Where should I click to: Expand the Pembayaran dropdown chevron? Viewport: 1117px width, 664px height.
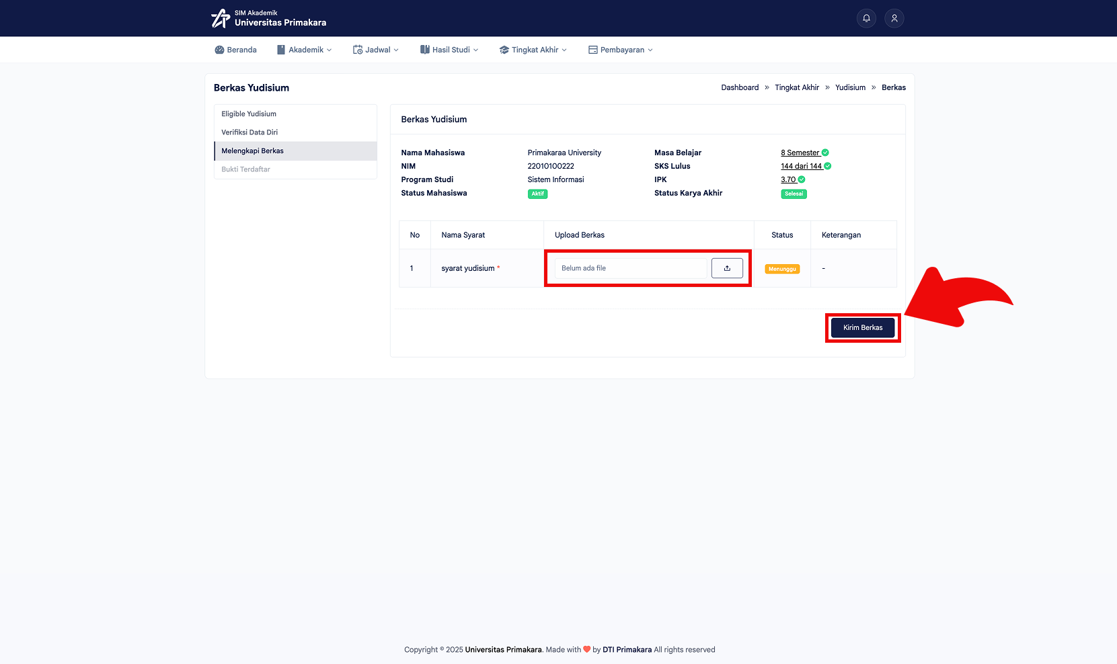tap(650, 50)
